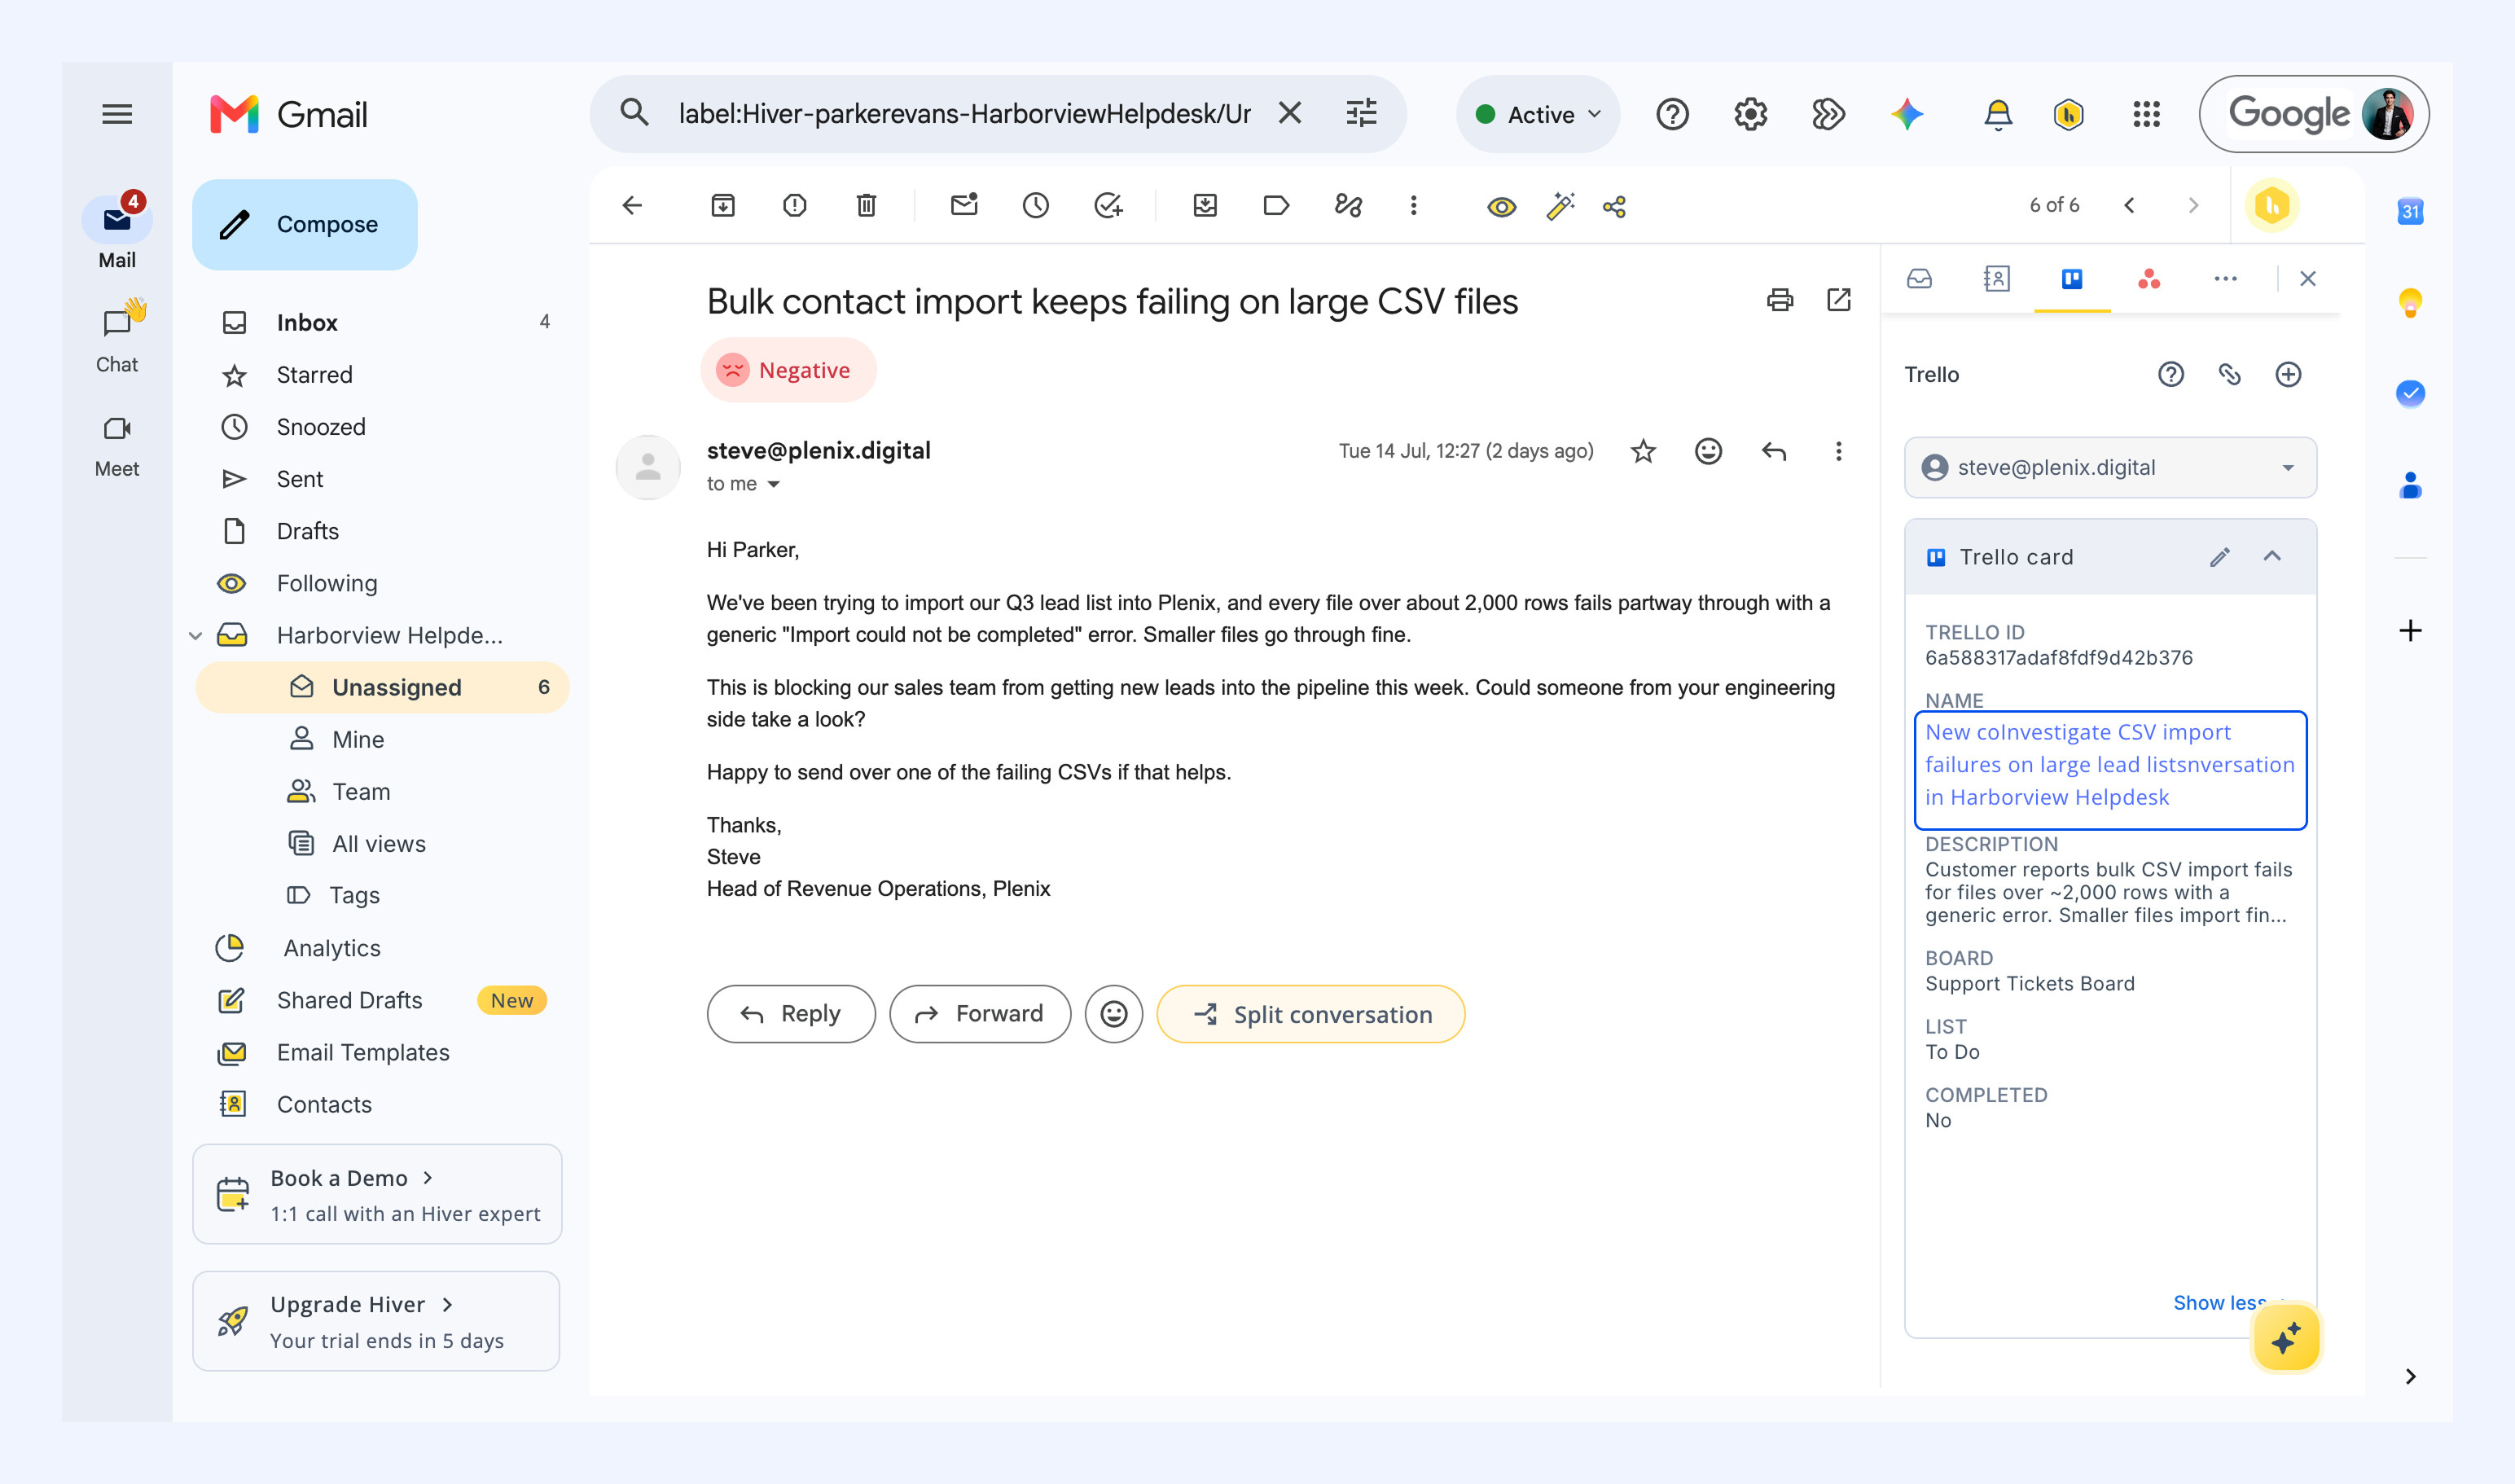This screenshot has height=1484, width=2515.
Task: Click the Show less link in Trello card
Action: [x=2220, y=1303]
